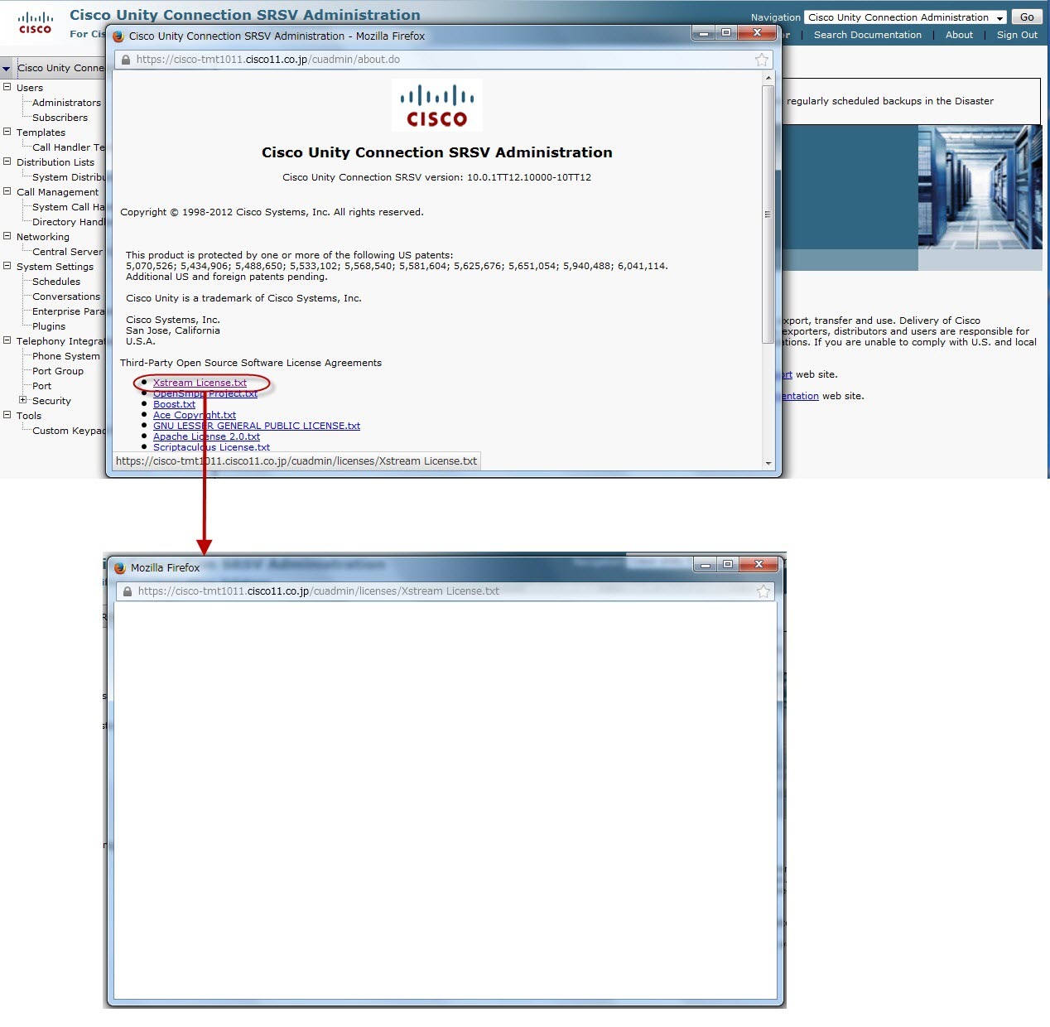Open the Apache License 2.0.txt link

point(205,436)
